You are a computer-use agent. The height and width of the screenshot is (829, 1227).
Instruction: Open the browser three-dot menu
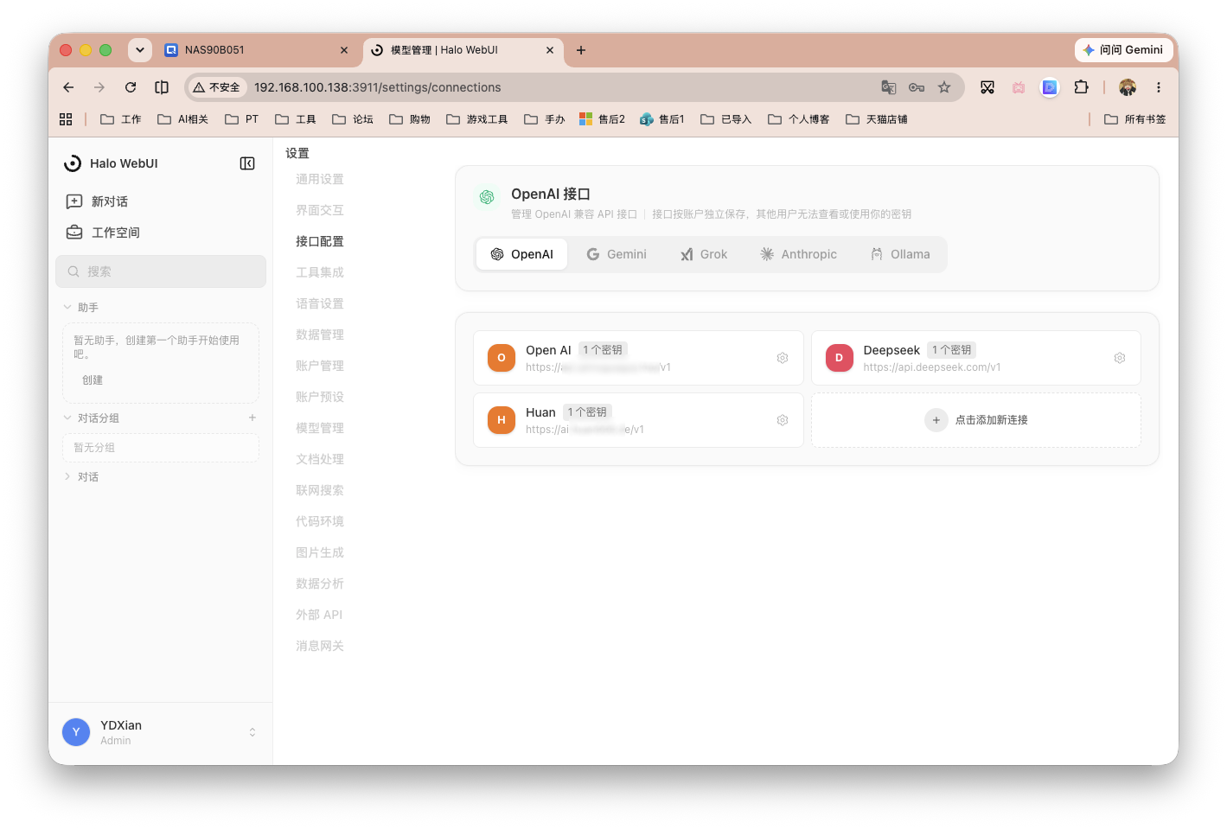[1159, 87]
